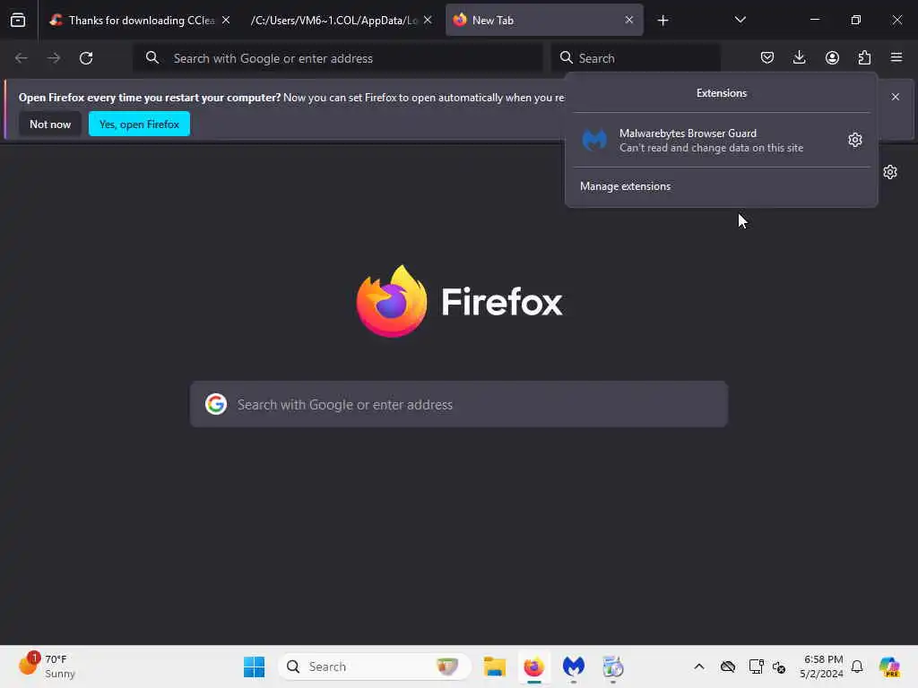Click Yes, open Firefox button

pyautogui.click(x=139, y=124)
